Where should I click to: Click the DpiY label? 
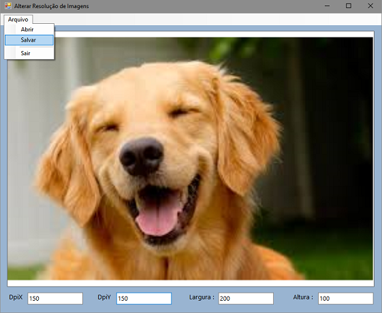pyautogui.click(x=104, y=297)
